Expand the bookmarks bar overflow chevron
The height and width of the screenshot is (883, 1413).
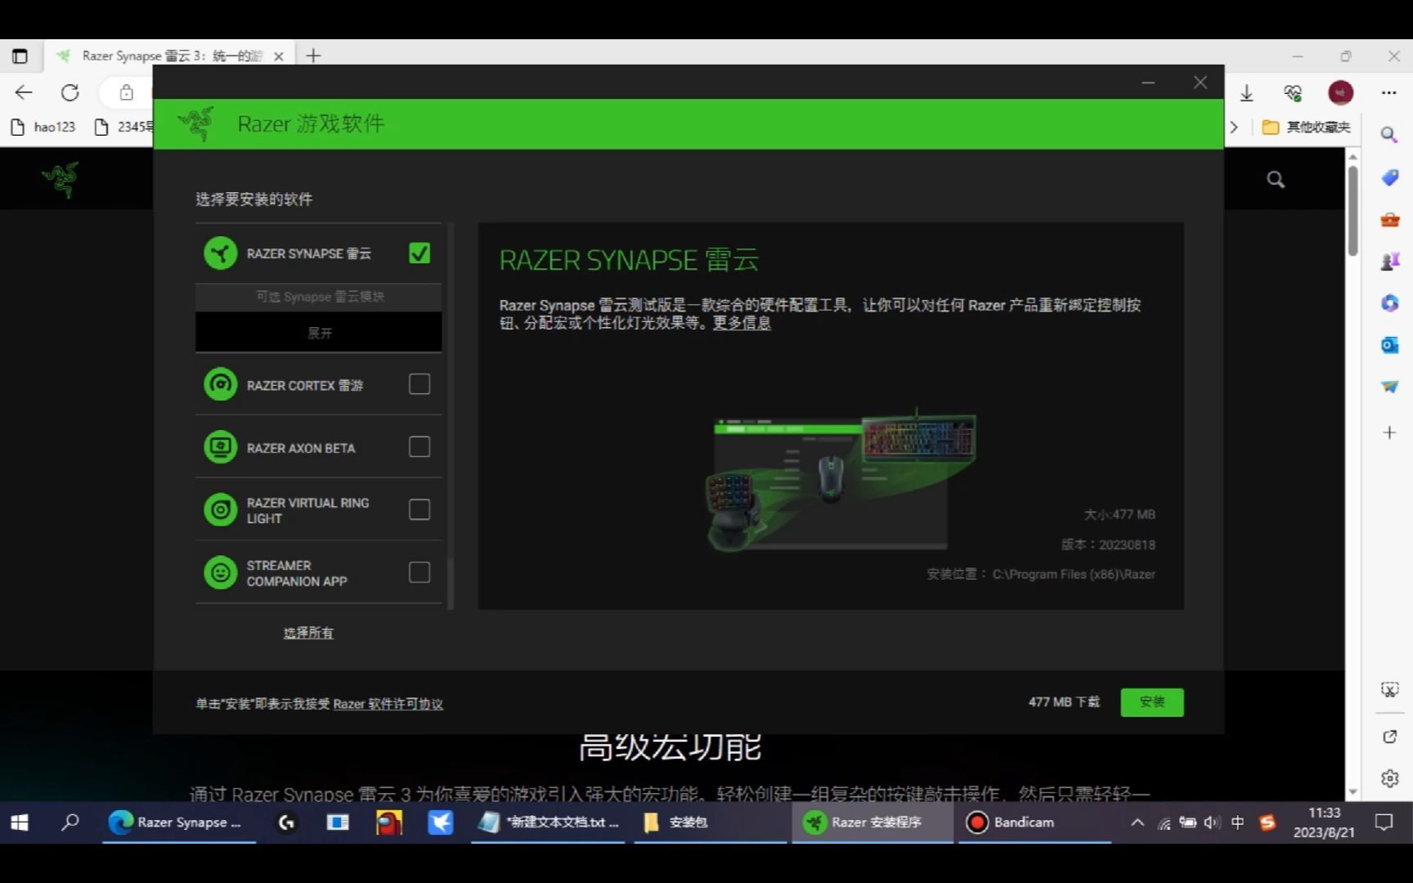pos(1235,127)
